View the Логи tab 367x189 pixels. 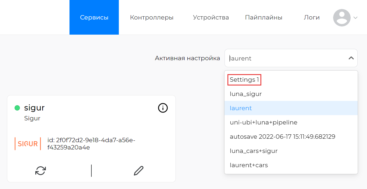point(312,17)
